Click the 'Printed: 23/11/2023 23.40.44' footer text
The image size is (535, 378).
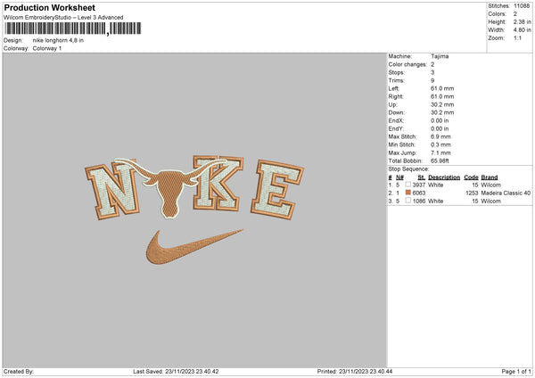pyautogui.click(x=355, y=372)
